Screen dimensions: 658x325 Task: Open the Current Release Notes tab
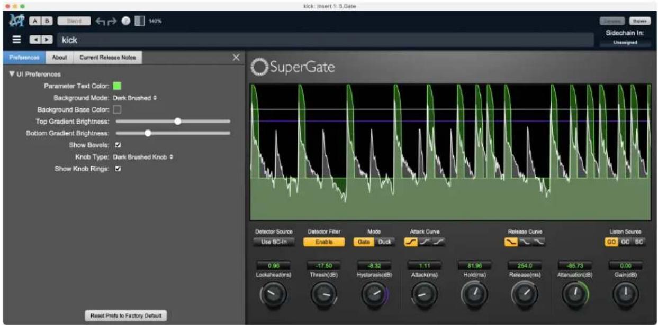pos(108,58)
